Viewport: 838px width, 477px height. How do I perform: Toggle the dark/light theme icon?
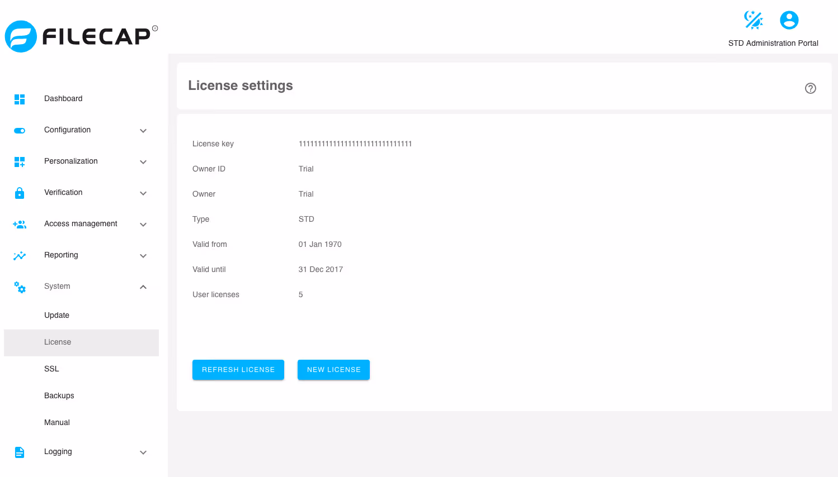pos(754,20)
